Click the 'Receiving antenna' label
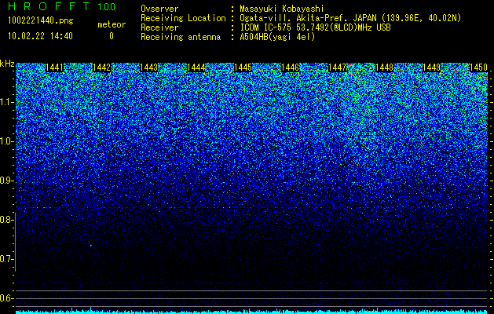Viewport: 494px width, 314px height. point(181,37)
